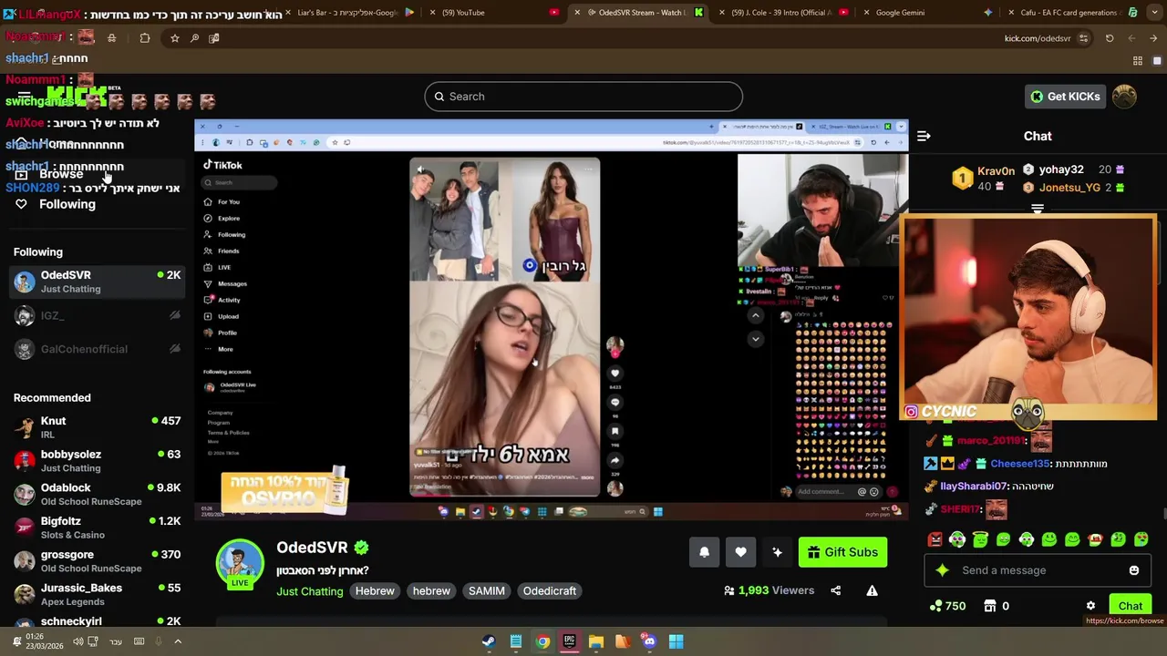Open File Explorer from taskbar
1167x656 pixels.
pos(595,641)
